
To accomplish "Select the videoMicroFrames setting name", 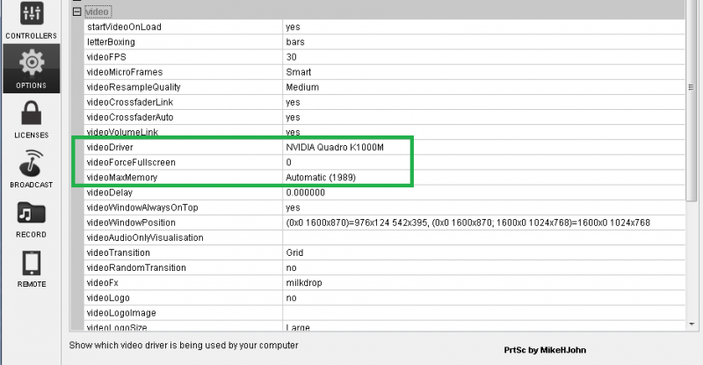I will (125, 72).
